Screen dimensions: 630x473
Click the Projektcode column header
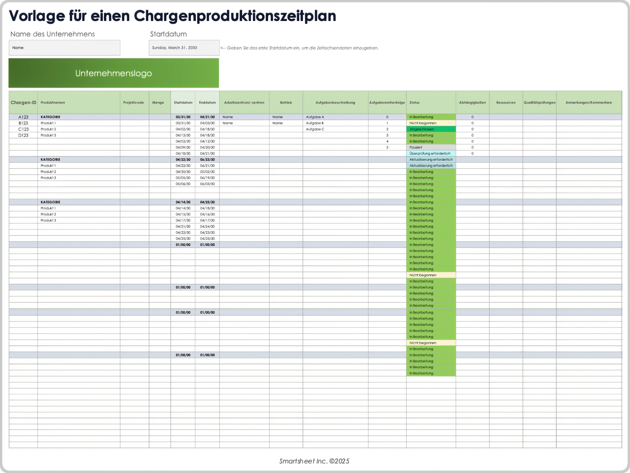point(134,102)
